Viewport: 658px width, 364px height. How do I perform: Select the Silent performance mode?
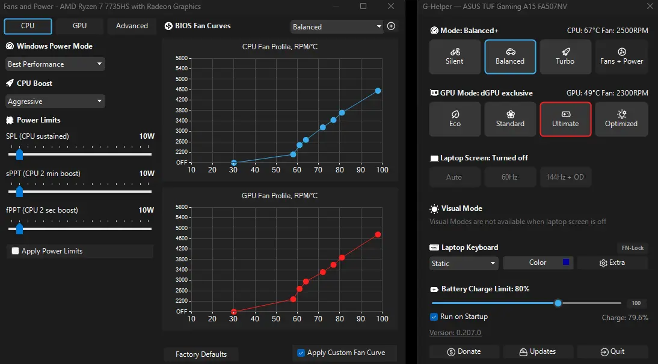(455, 56)
